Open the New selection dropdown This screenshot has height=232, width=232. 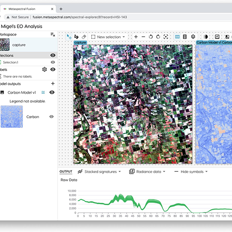(x=108, y=37)
